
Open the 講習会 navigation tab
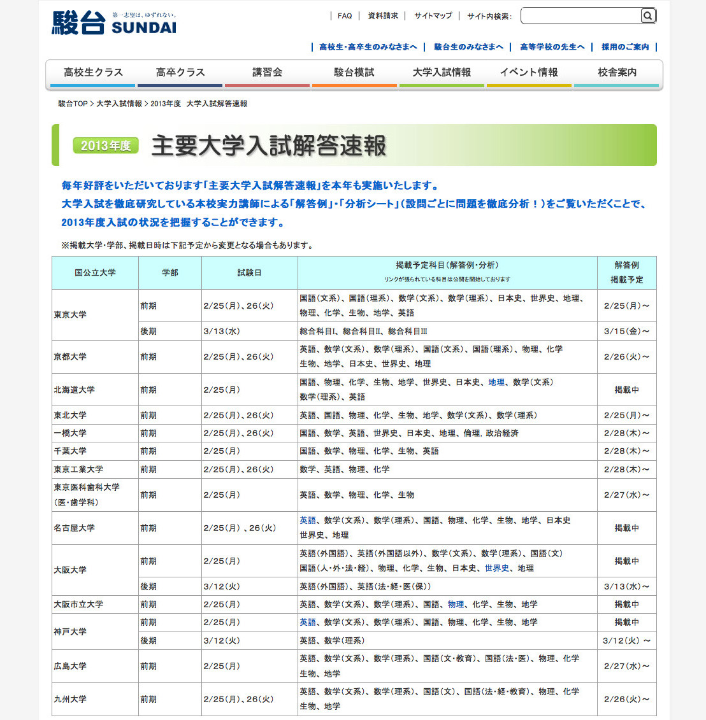click(267, 73)
